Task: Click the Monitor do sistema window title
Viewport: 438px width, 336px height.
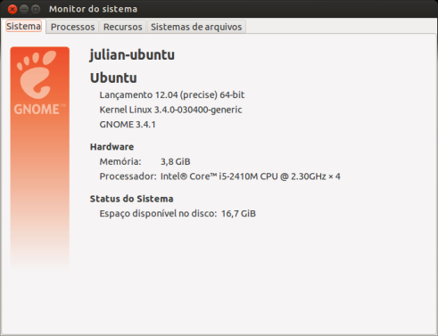Action: point(93,9)
